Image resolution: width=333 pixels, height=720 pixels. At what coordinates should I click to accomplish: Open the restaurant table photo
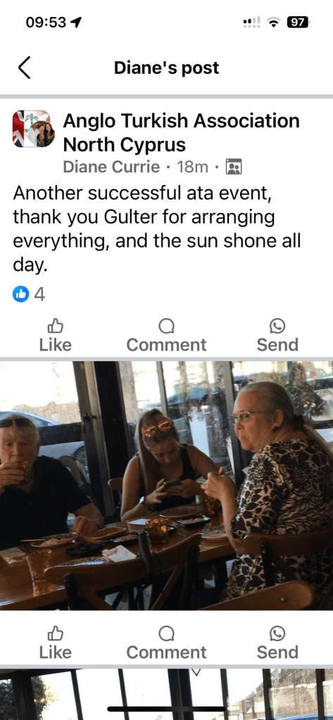click(166, 486)
